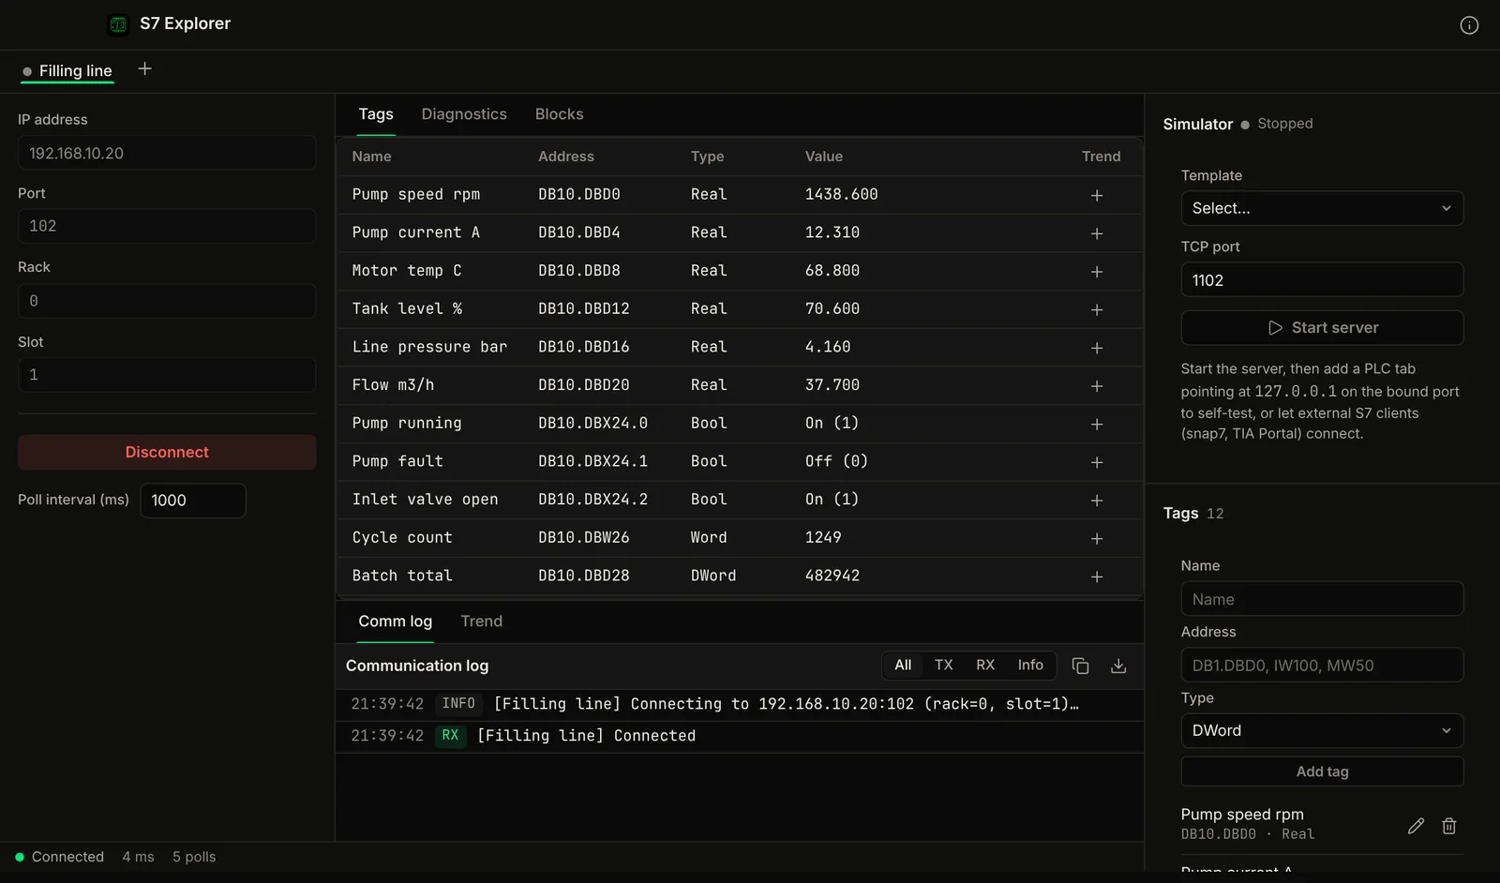Click the TCP port field

coord(1322,280)
